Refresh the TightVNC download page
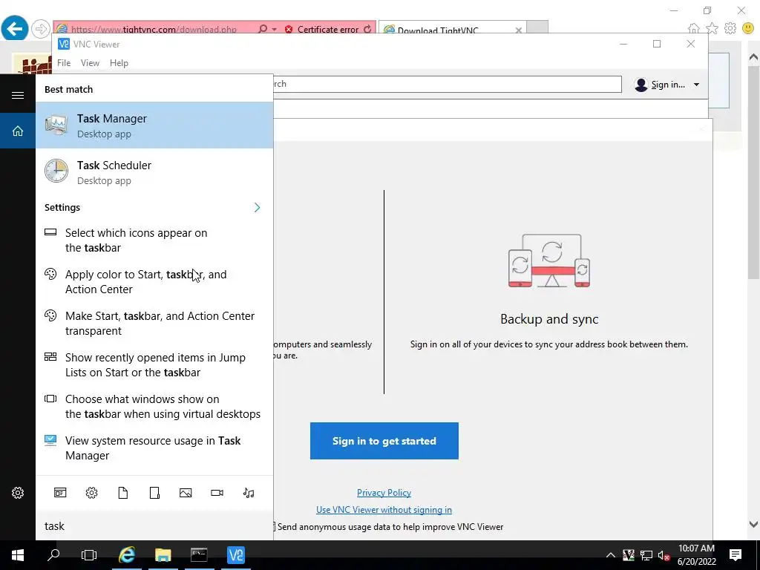The image size is (760, 570). [368, 29]
